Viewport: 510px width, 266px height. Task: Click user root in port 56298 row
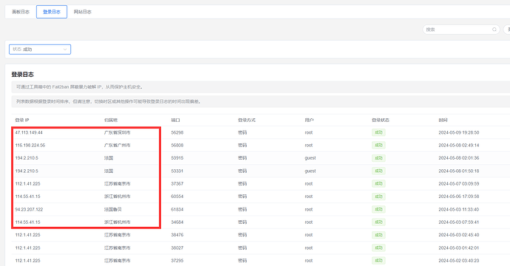click(x=309, y=133)
